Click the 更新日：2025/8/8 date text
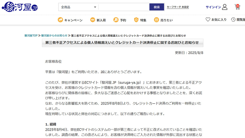This screenshot has width=245, height=138. 189,53
